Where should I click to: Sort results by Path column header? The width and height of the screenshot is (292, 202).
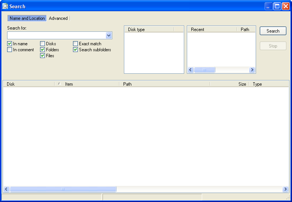(165, 84)
